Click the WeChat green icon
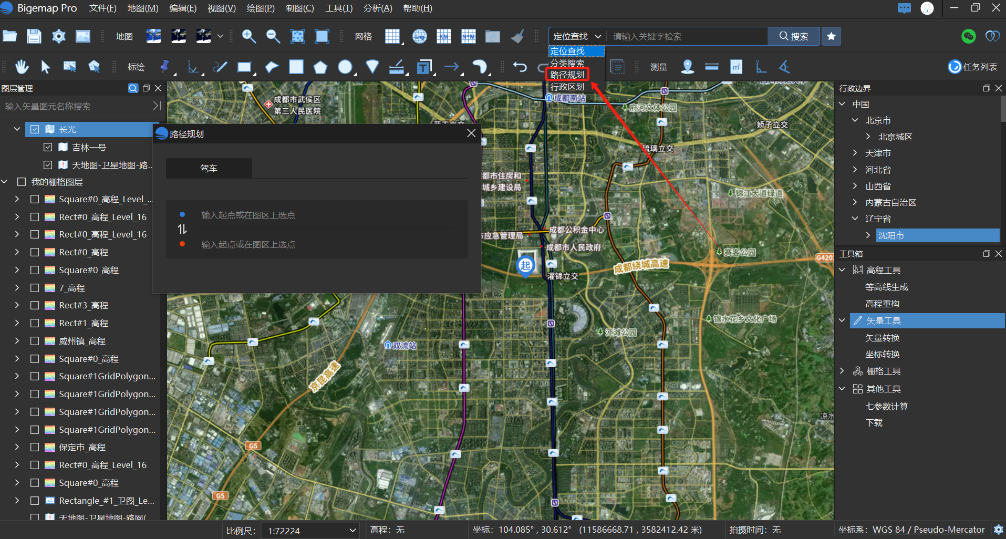The width and height of the screenshot is (1006, 539). [x=968, y=36]
